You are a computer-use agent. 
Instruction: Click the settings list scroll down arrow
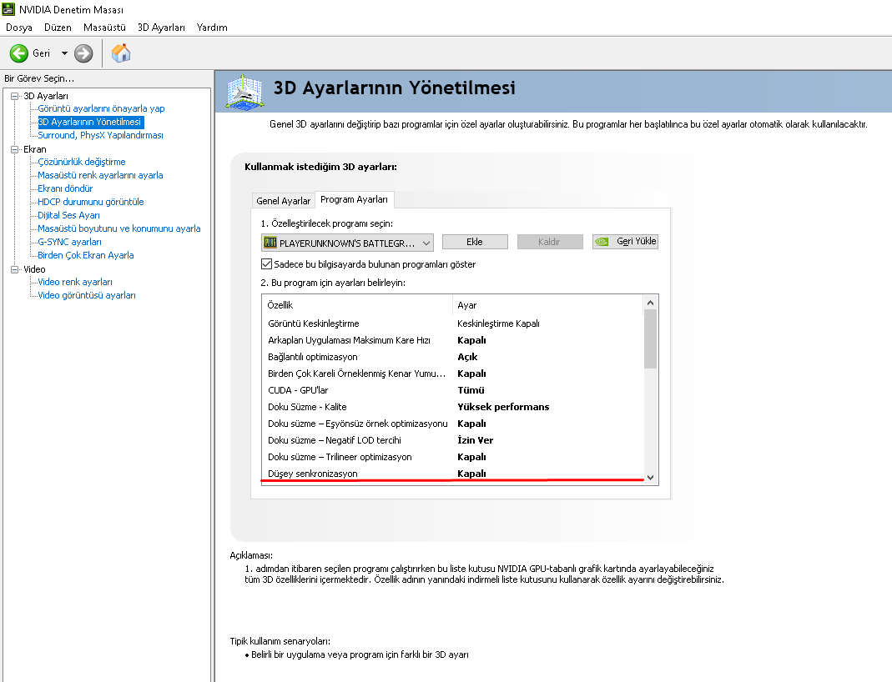click(651, 478)
